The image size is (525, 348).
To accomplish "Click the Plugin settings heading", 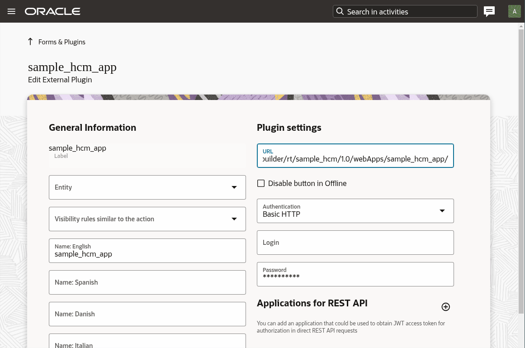I will [x=289, y=128].
